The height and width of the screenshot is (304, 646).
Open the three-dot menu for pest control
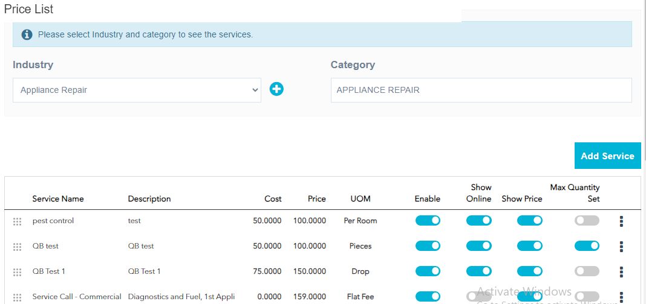point(621,221)
